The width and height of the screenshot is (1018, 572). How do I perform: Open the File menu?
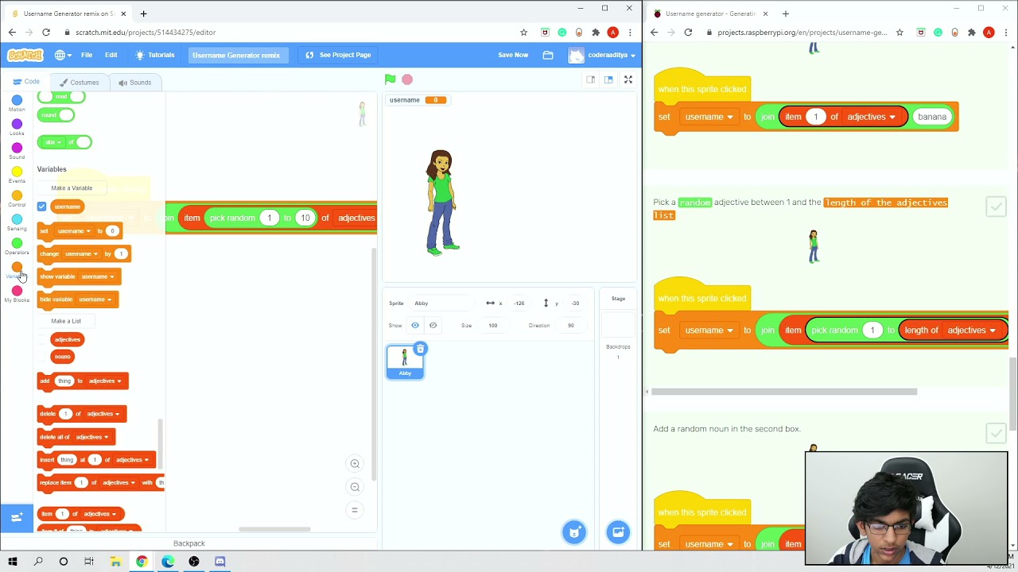[x=87, y=55]
